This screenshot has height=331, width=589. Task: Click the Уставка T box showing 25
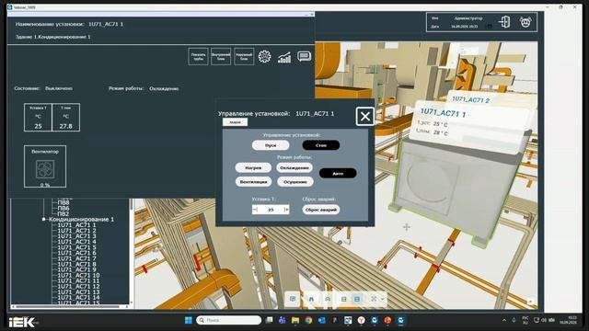pyautogui.click(x=38, y=117)
